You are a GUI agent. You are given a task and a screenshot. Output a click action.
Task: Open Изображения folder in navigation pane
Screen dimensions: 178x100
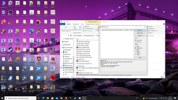(x=67, y=59)
